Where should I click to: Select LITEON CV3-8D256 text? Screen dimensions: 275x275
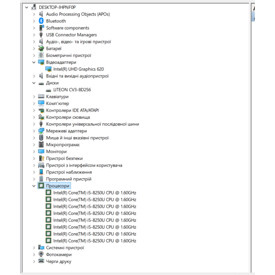(72, 90)
